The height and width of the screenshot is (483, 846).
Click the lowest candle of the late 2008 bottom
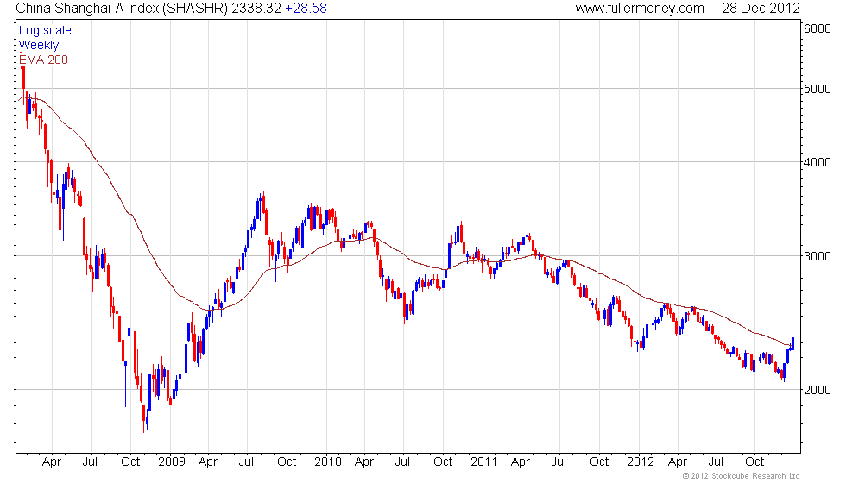click(x=145, y=418)
